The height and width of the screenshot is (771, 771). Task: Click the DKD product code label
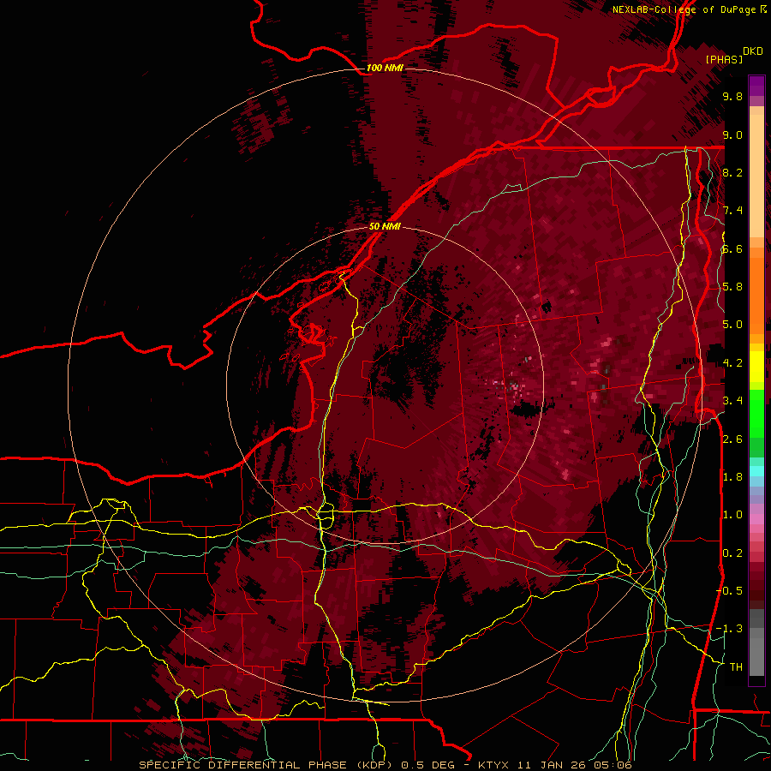[x=752, y=51]
